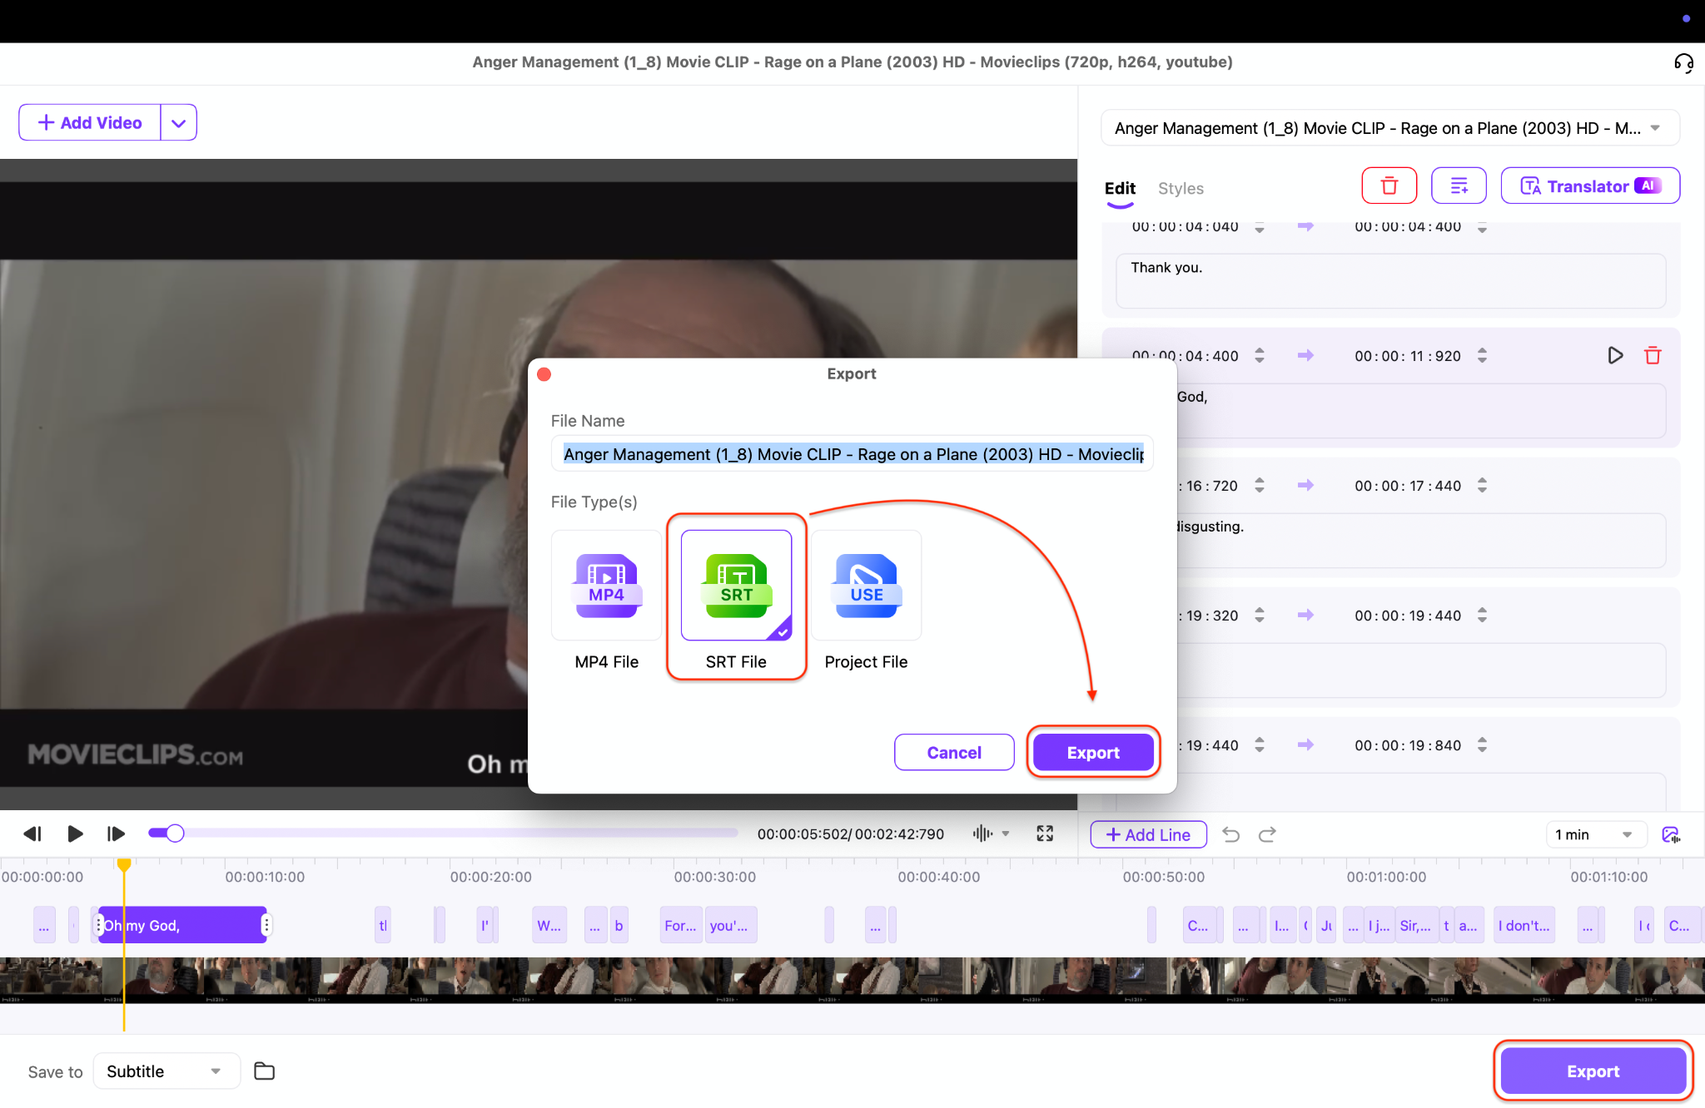Switch to the Edit tab
The width and height of the screenshot is (1705, 1108).
[1119, 188]
